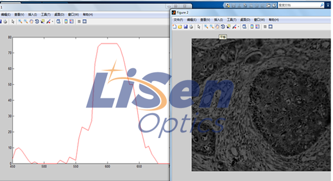Click Print icon in Figure 2 toolbar
The height and width of the screenshot is (181, 333).
(191, 27)
